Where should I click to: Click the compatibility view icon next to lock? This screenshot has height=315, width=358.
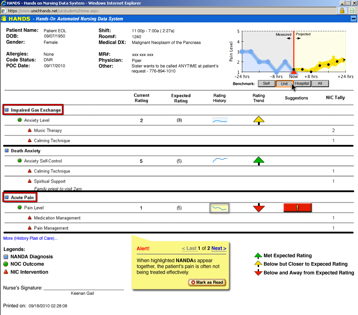(x=352, y=10)
